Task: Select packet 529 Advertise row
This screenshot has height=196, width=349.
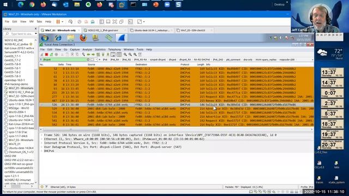Action: coord(177,109)
